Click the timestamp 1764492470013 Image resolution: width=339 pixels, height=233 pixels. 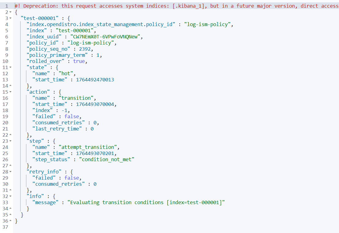pyautogui.click(x=95, y=80)
